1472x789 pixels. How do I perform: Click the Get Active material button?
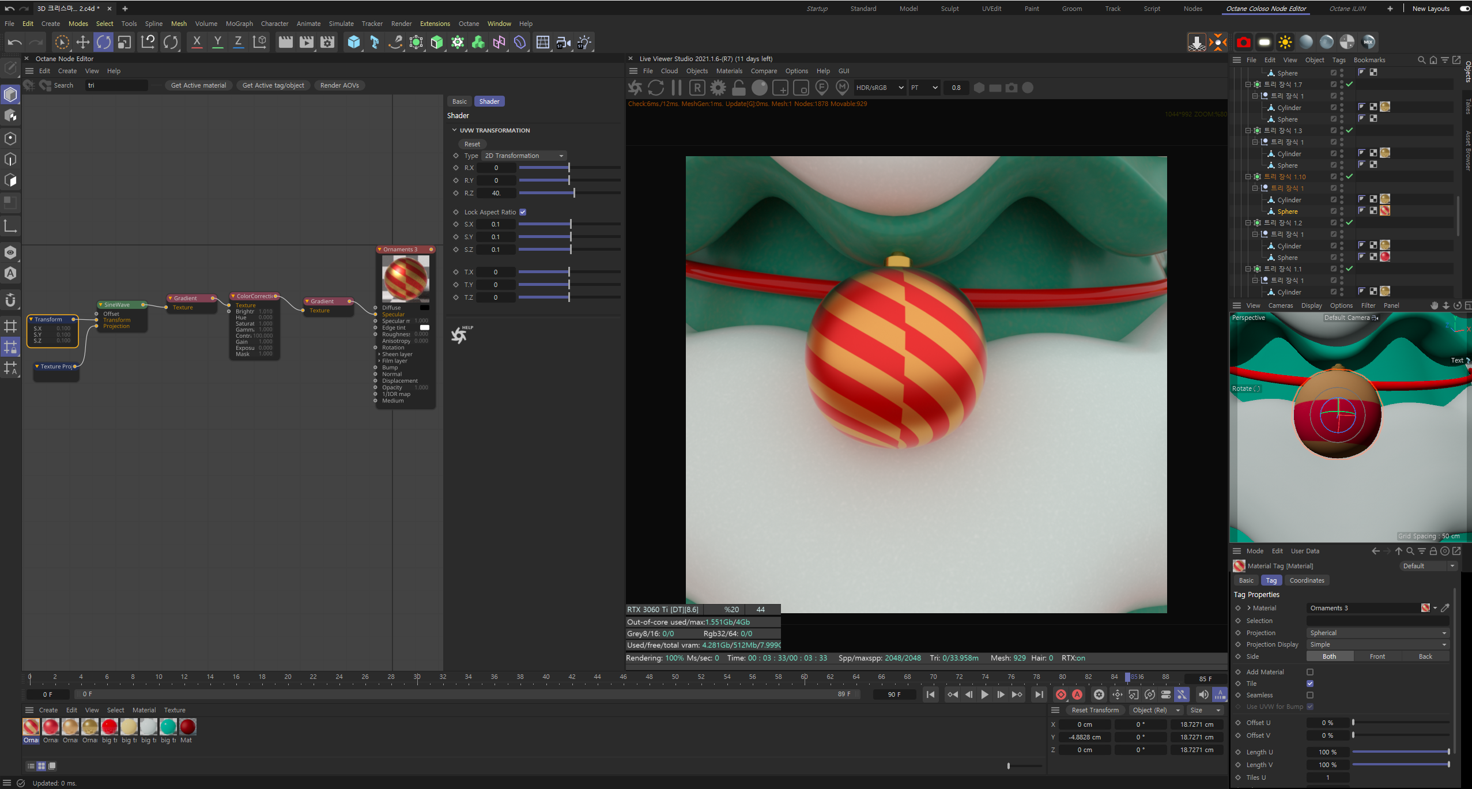coord(198,85)
